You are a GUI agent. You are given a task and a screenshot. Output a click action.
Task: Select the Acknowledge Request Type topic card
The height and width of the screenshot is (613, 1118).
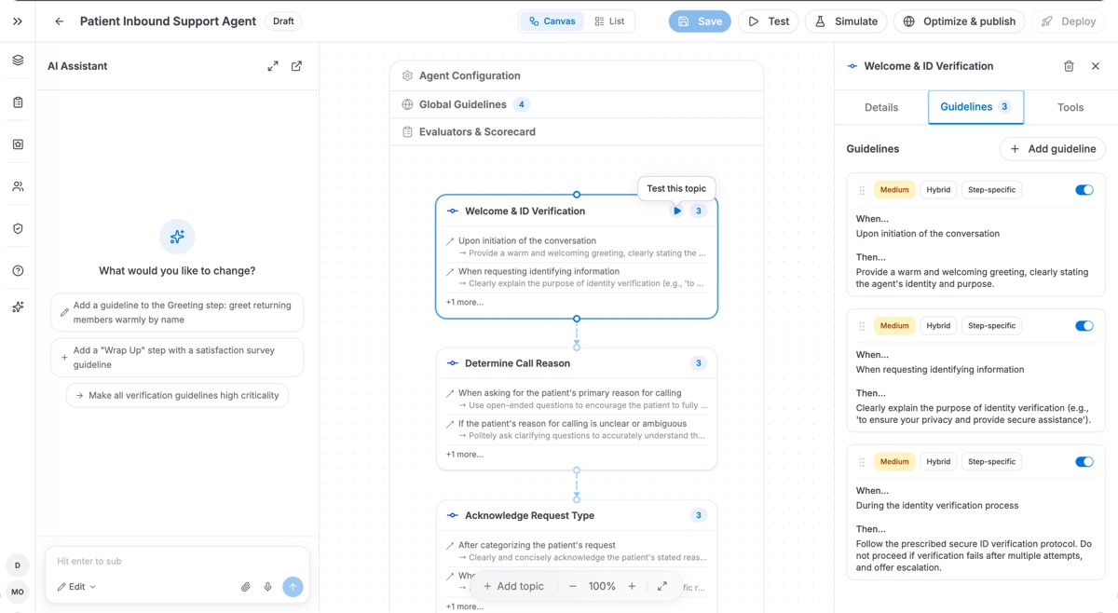(x=577, y=556)
